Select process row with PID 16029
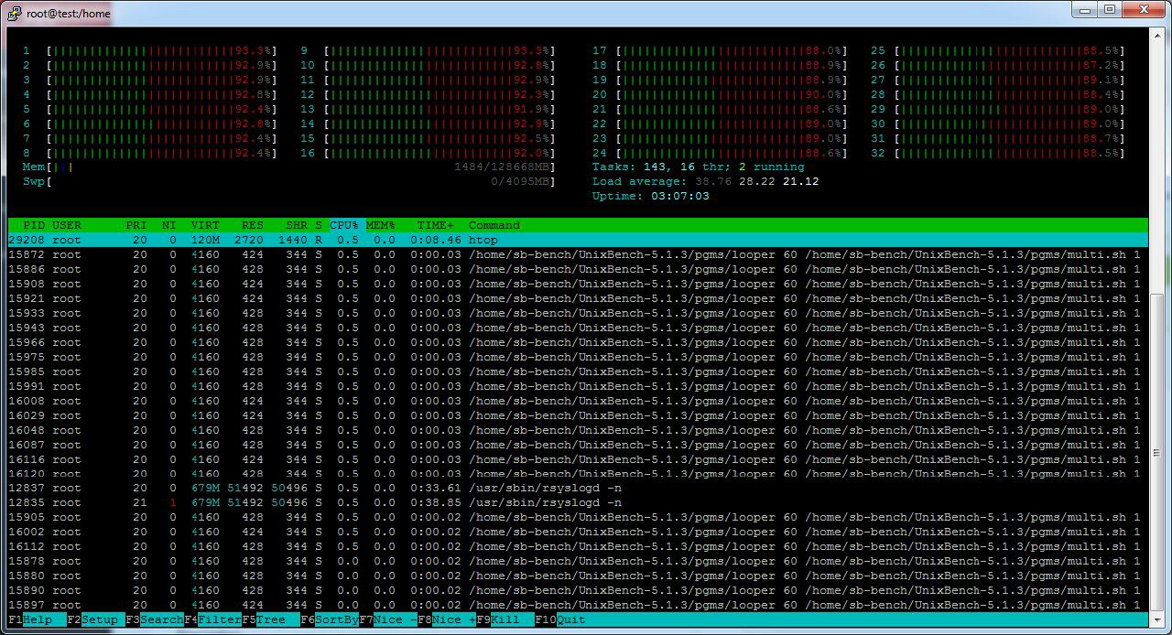Screen dimensions: 1172x635 [x=577, y=415]
